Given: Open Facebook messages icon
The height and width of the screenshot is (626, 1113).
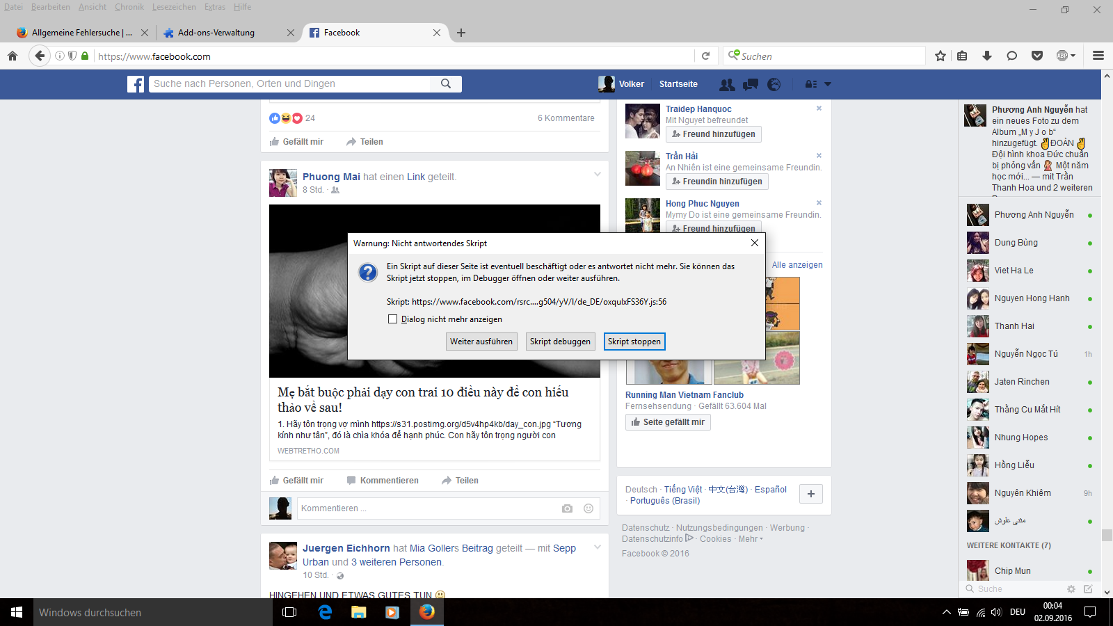Looking at the screenshot, I should (751, 84).
